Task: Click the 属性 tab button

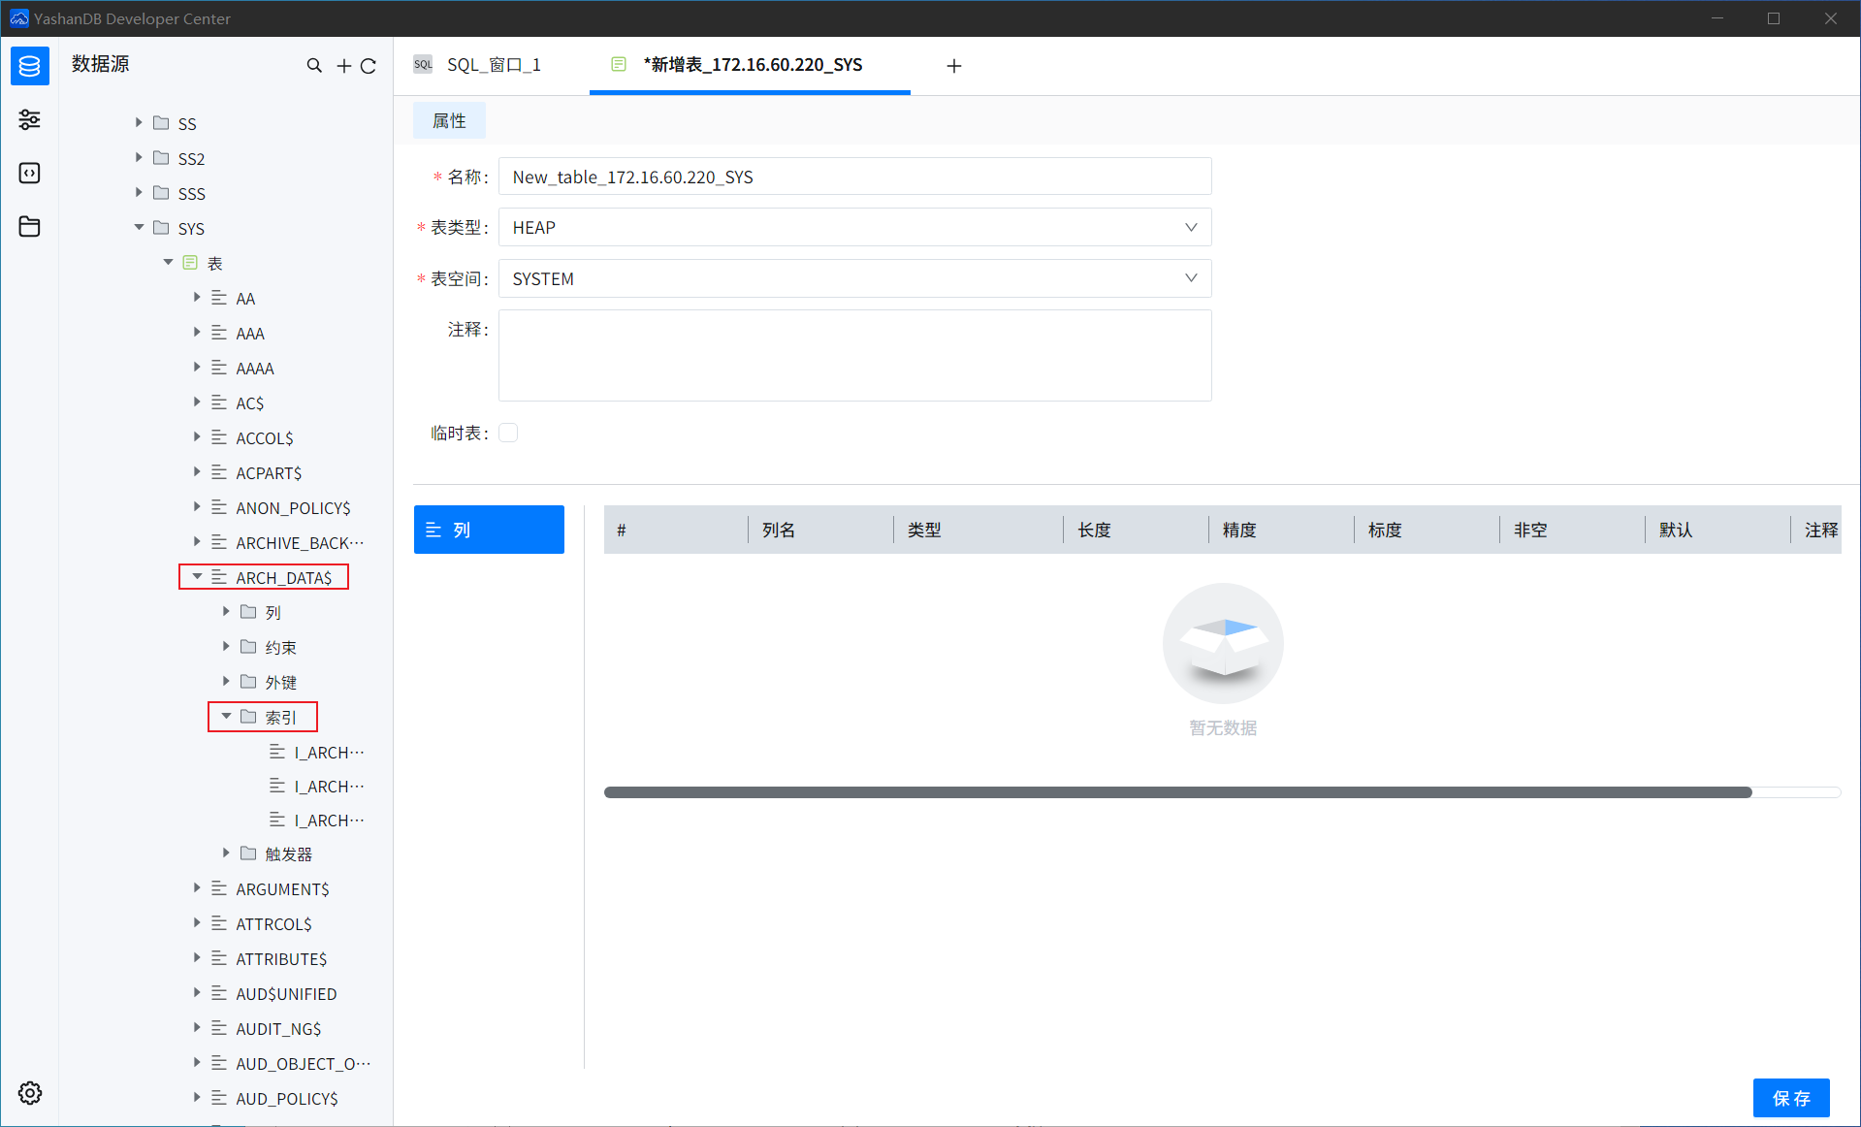Action: pos(449,120)
